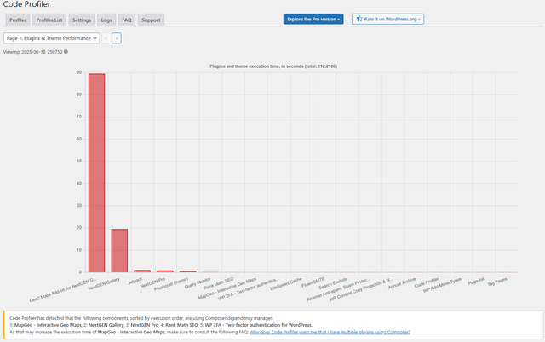Click the Explore the Pro version button

(313, 19)
